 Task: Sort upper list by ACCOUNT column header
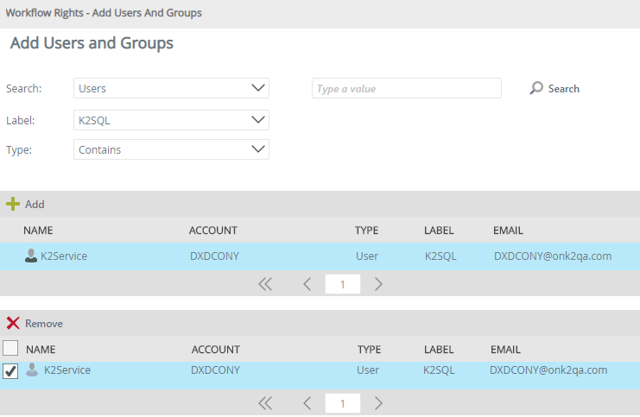(212, 231)
